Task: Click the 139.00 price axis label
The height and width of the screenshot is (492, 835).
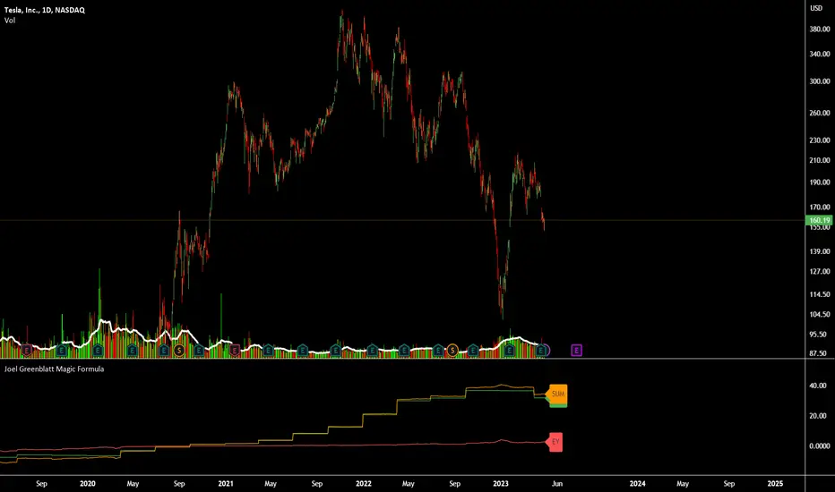Action: [820, 251]
